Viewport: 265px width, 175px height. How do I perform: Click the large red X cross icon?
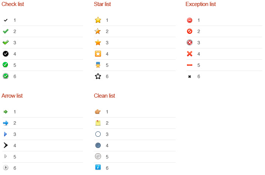(190, 54)
